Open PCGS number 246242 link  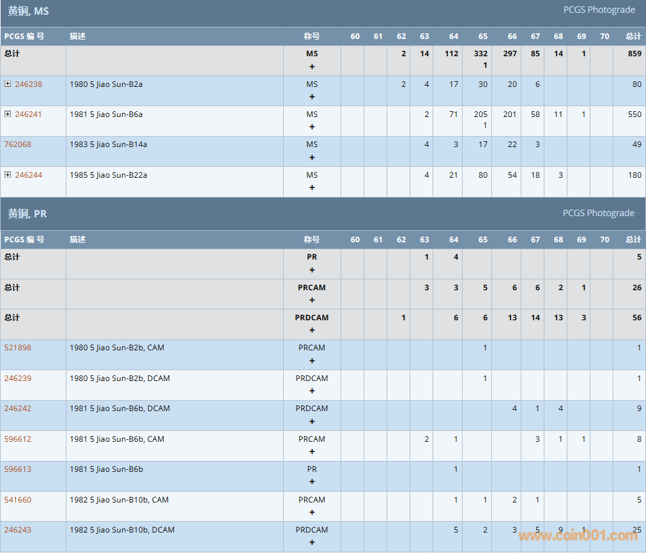click(17, 409)
